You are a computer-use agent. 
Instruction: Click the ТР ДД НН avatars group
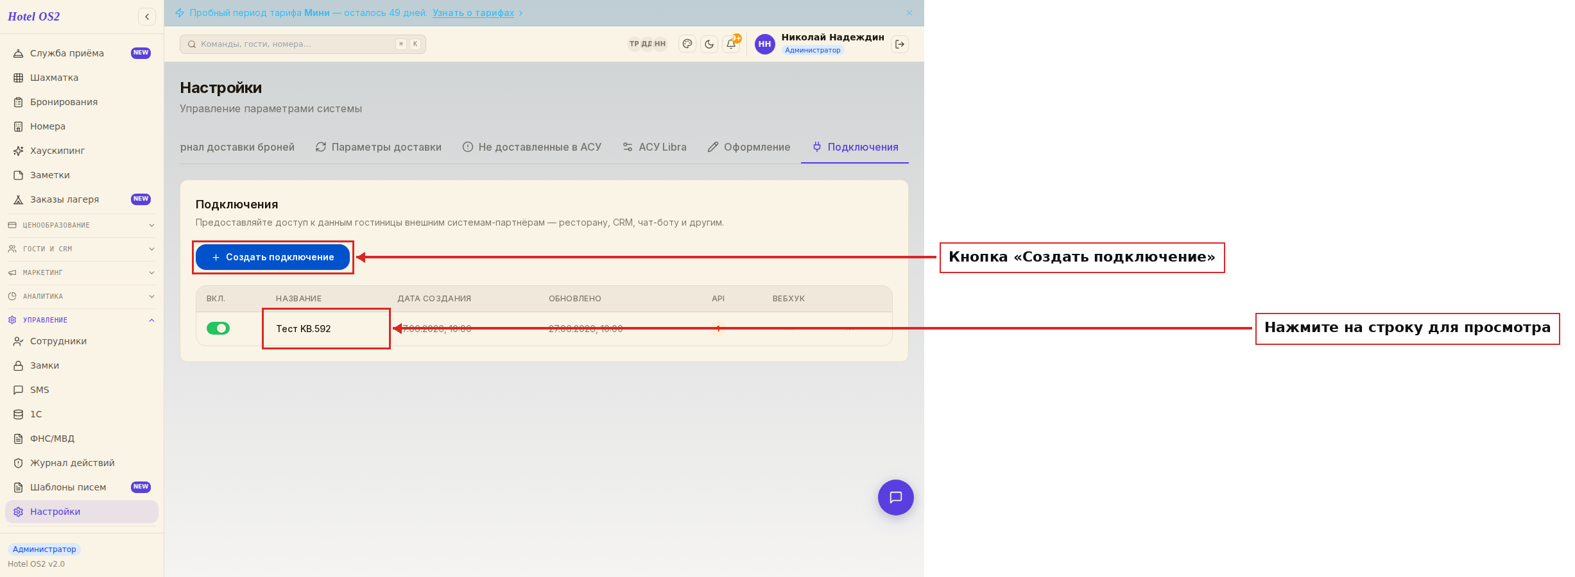(x=647, y=44)
